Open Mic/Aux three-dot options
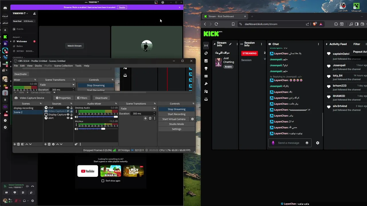The width and height of the screenshot is (367, 206). (76, 125)
